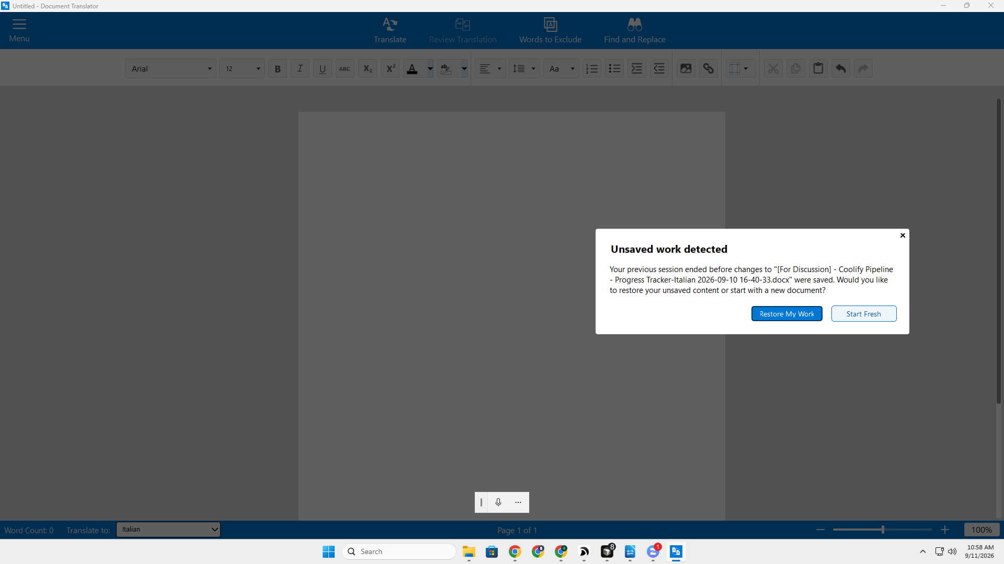Click the zoom out minus button
Image resolution: width=1004 pixels, height=564 pixels.
(x=820, y=530)
